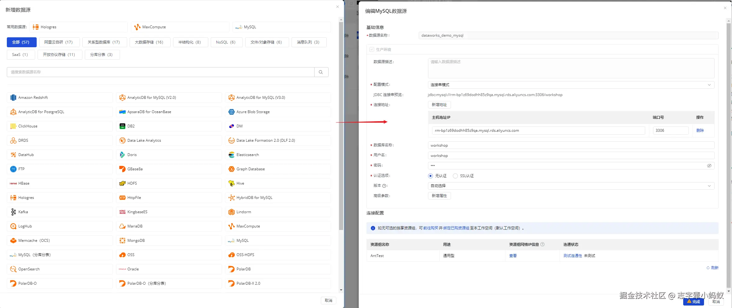Focus the data source search field
732x308 pixels.
click(160, 72)
